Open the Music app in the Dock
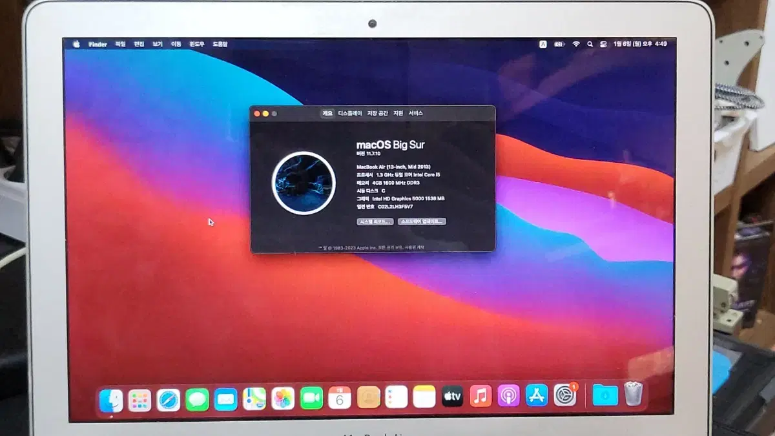 click(x=480, y=395)
